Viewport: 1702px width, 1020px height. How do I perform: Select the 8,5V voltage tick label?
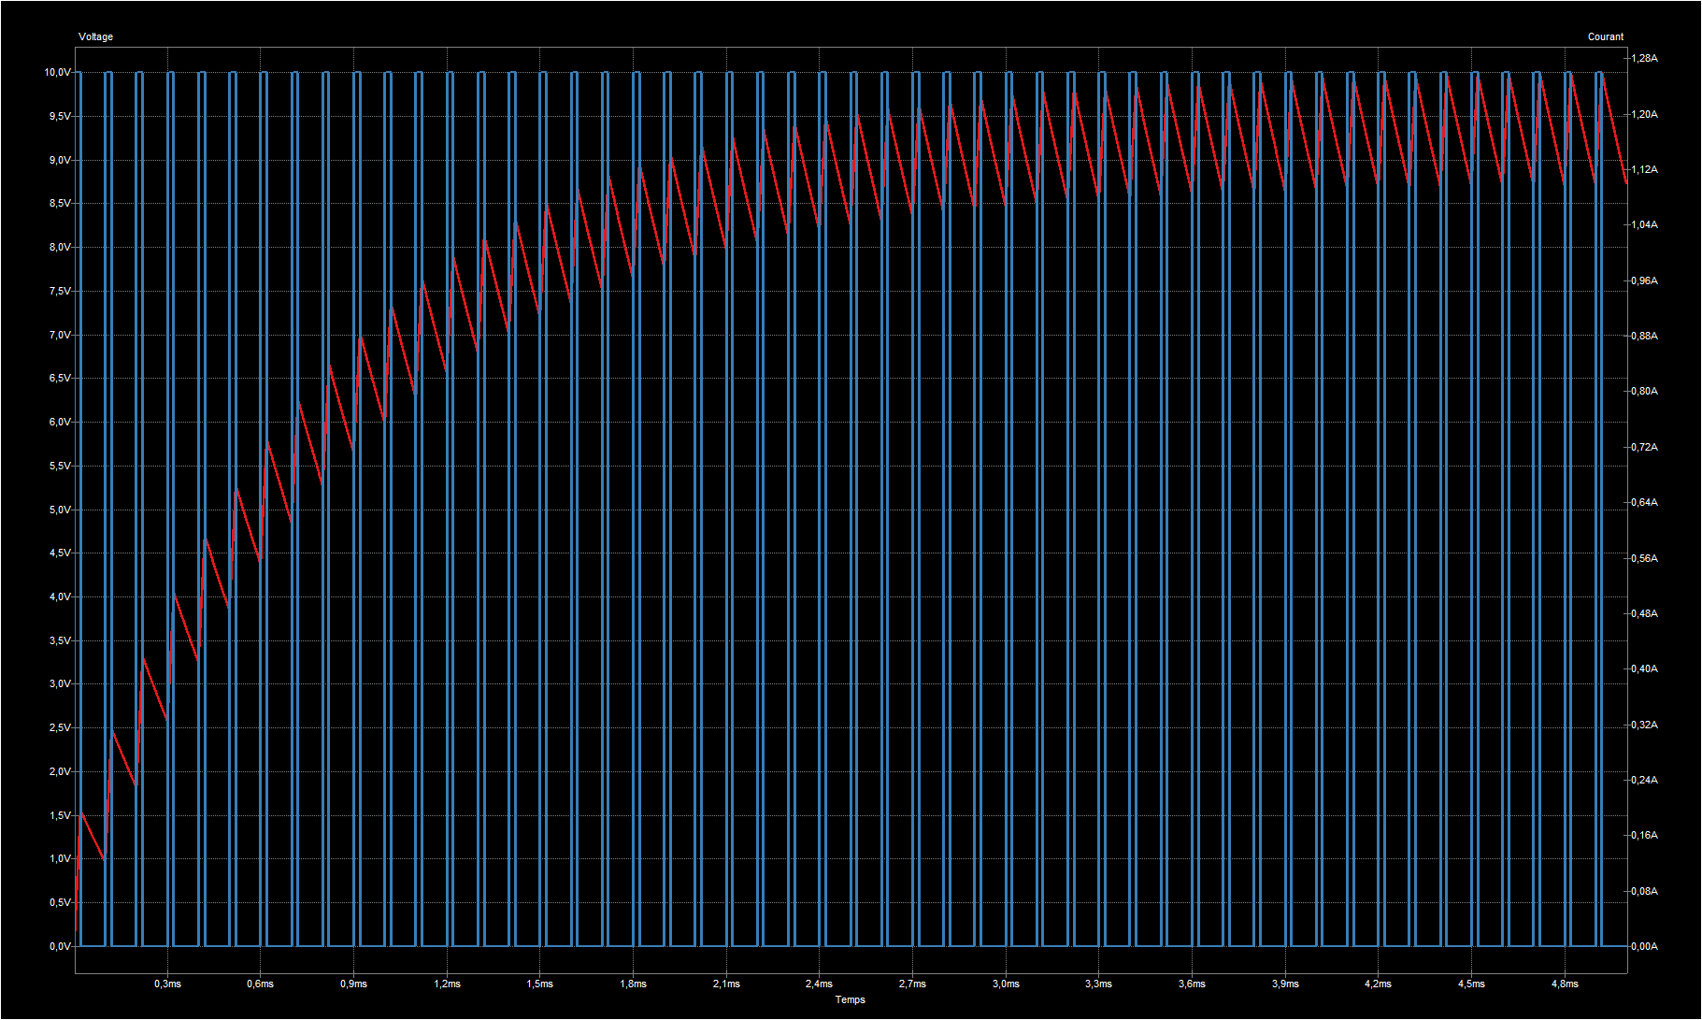click(x=60, y=203)
